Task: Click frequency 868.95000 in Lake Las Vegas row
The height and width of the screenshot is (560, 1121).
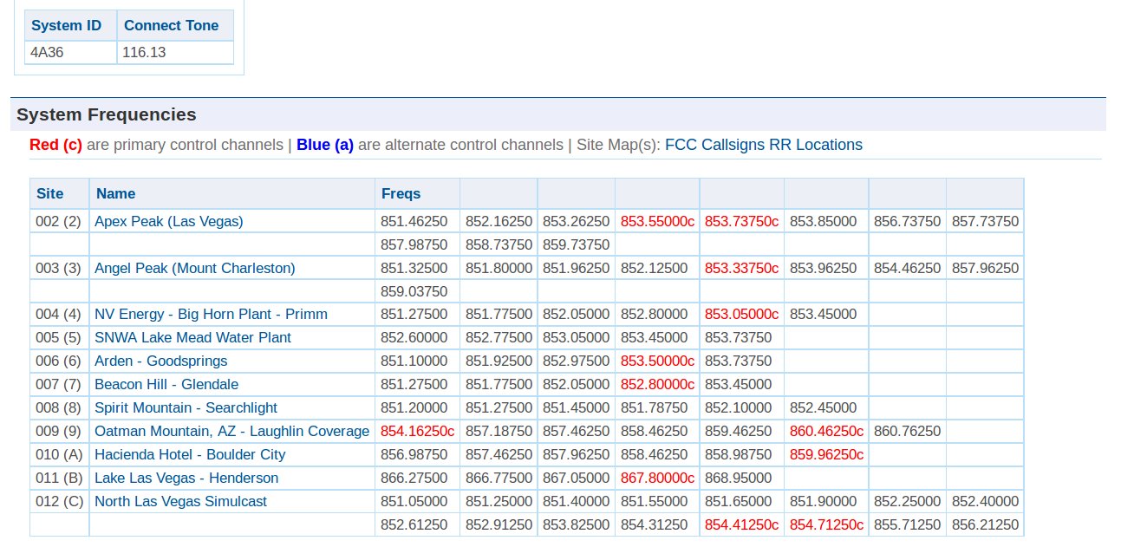Action: (x=738, y=478)
